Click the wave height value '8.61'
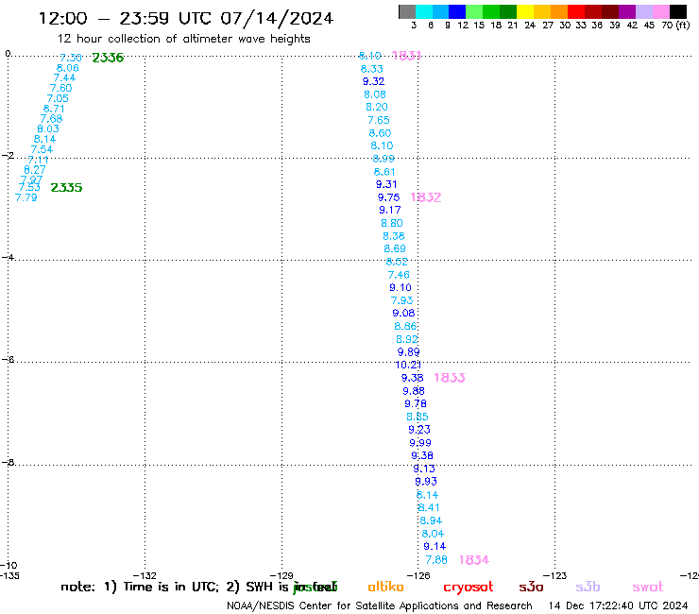699x614 pixels. click(x=384, y=172)
